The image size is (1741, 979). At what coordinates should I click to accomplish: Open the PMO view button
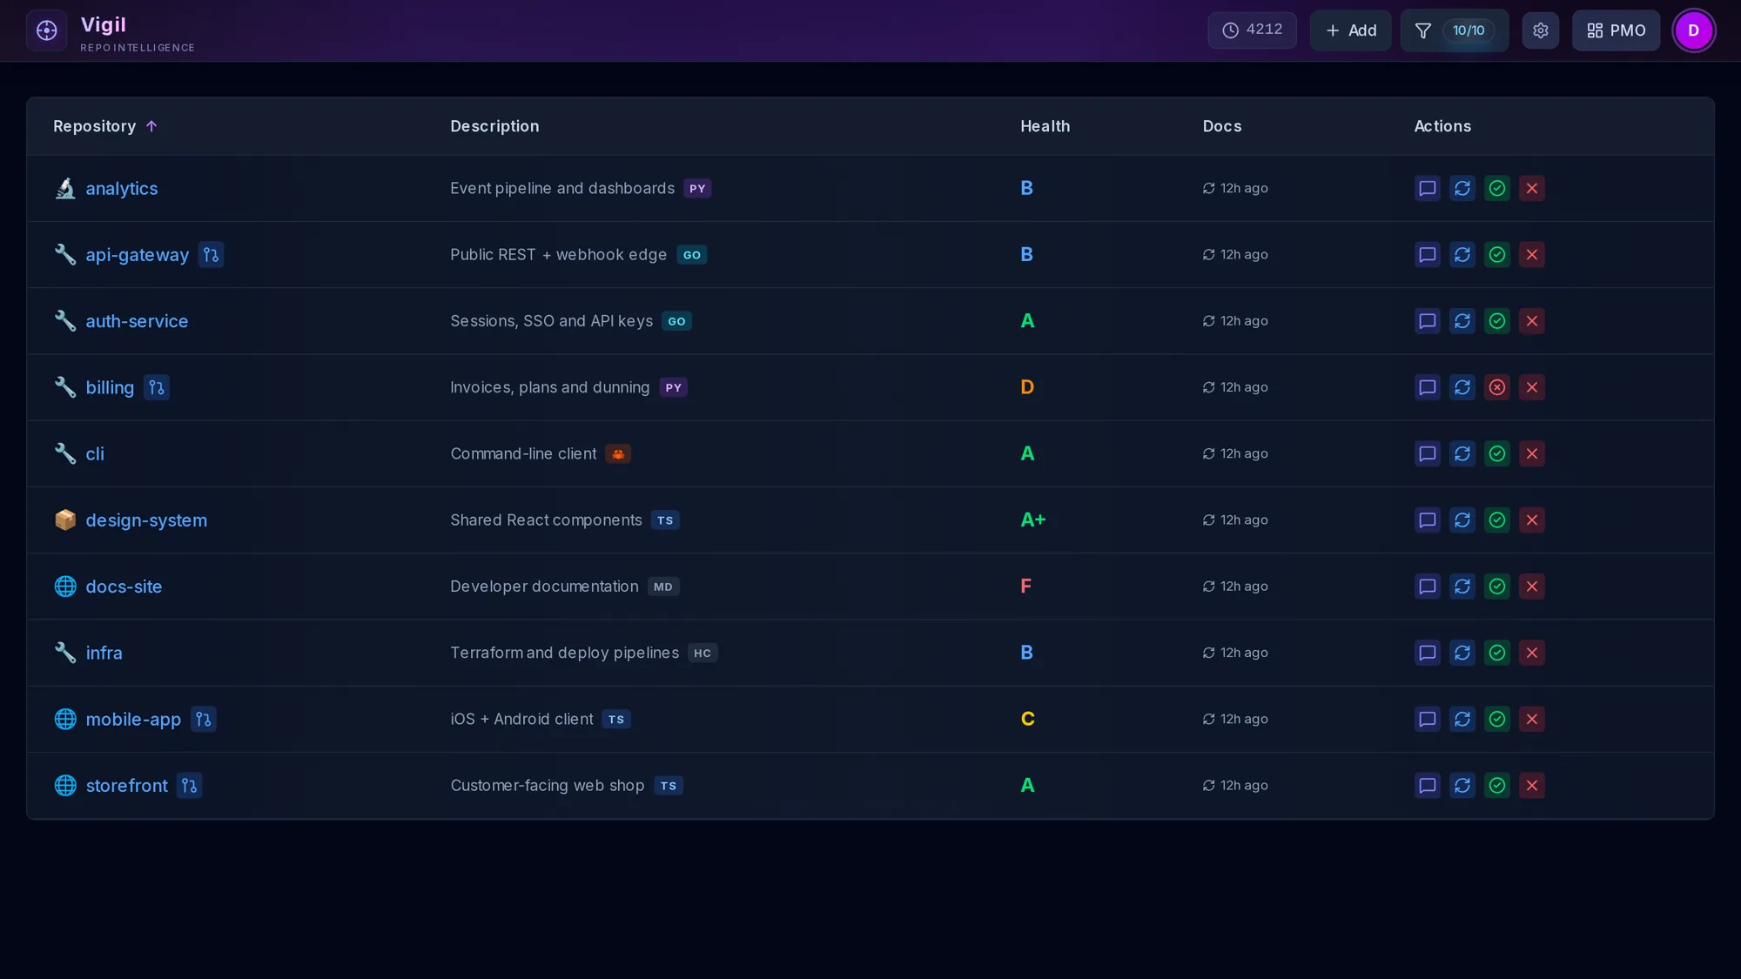tap(1616, 30)
